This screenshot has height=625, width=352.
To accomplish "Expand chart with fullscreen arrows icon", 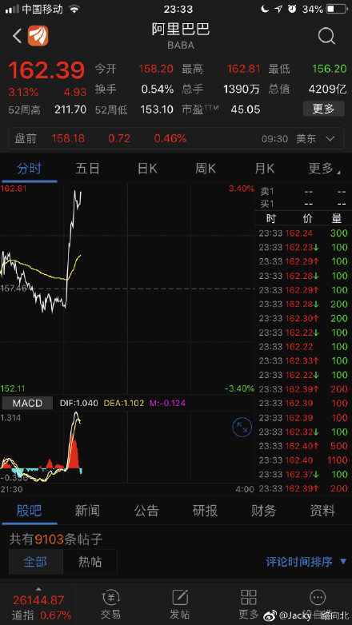I will tap(242, 428).
